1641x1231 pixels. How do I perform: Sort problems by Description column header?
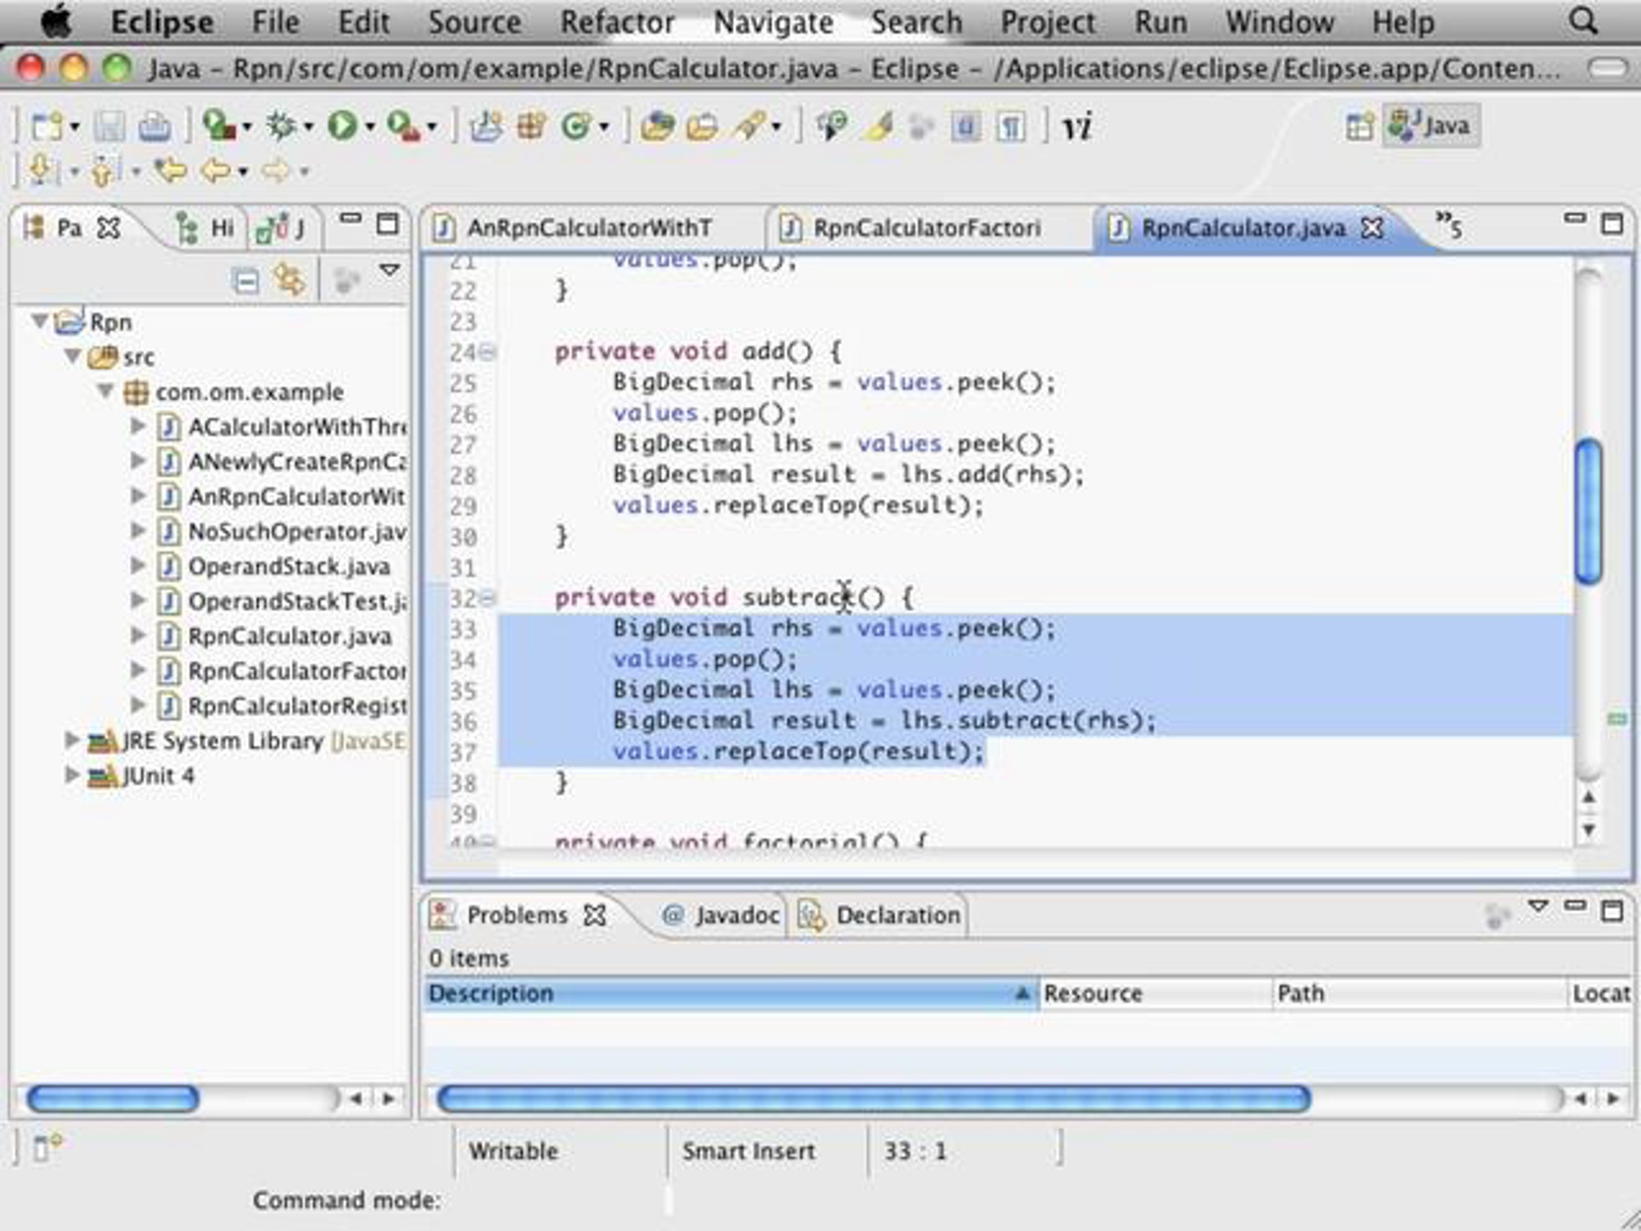(x=732, y=994)
